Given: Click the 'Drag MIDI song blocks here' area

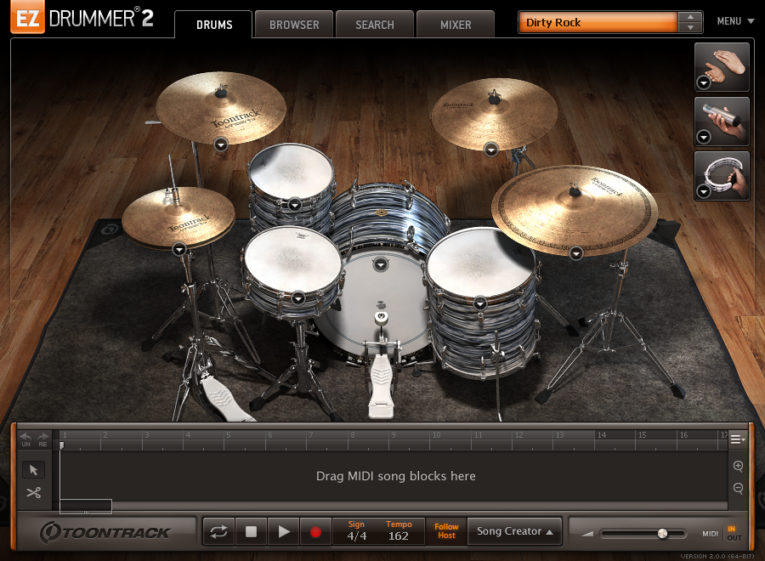Looking at the screenshot, I should click(x=395, y=476).
